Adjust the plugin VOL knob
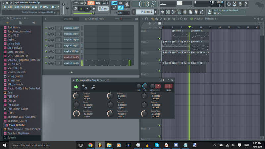The height and width of the screenshot is (149, 265). coord(145,86)
